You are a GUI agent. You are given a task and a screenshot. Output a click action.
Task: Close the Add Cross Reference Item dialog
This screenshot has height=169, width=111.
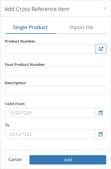(x=105, y=8)
